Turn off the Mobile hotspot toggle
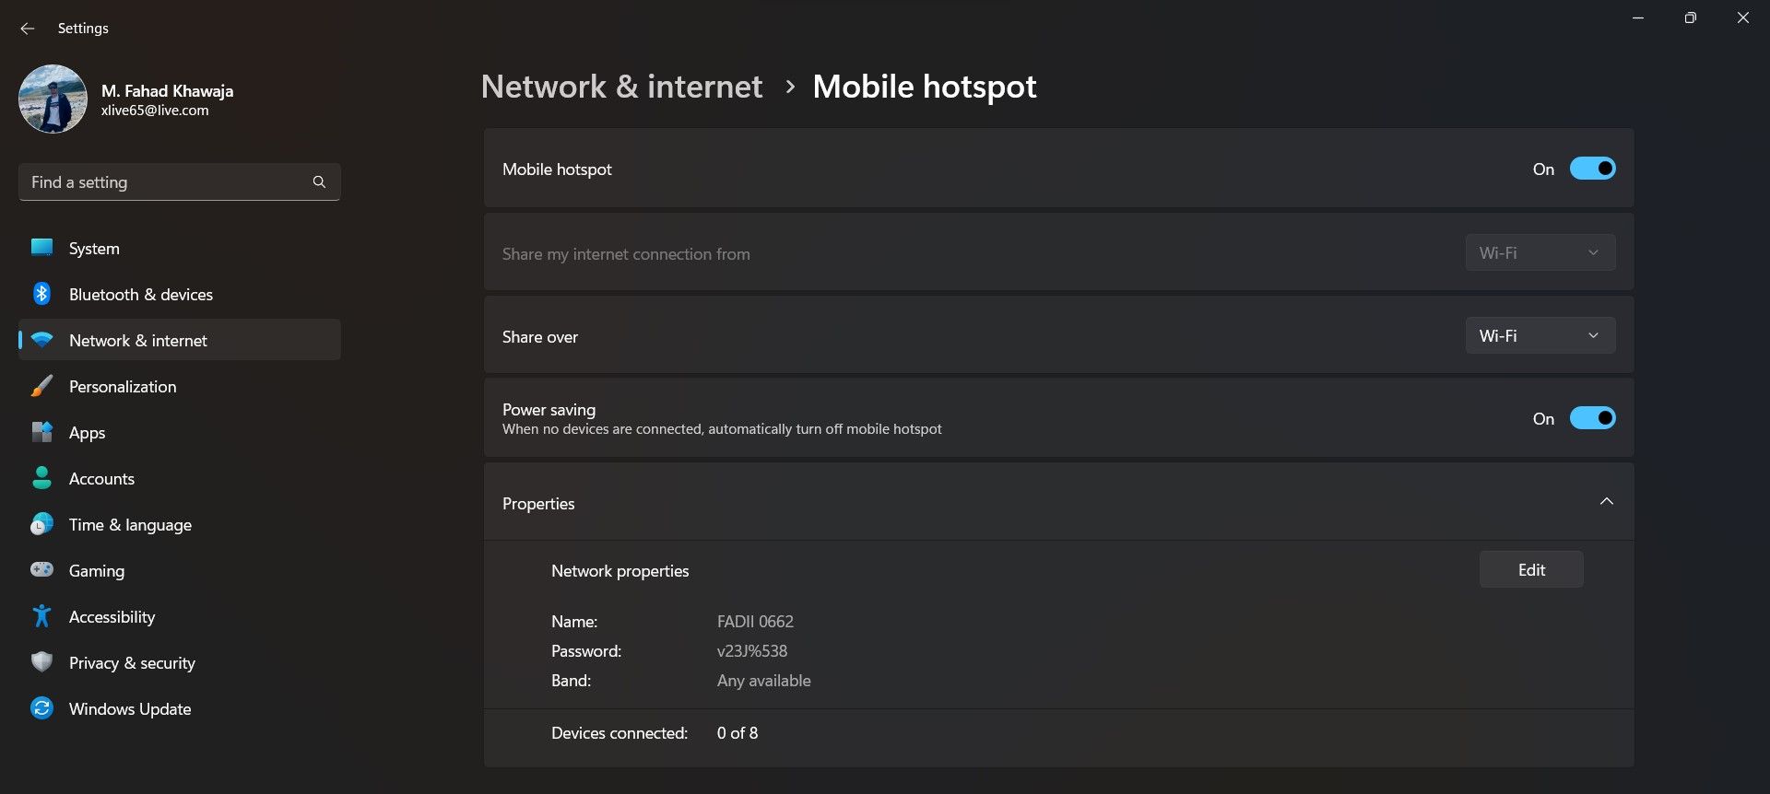Screen dimensions: 1770x794 [x=1592, y=169]
